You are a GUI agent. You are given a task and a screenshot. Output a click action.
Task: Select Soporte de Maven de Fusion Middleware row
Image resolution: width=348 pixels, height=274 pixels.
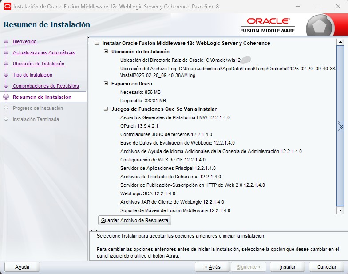click(175, 210)
